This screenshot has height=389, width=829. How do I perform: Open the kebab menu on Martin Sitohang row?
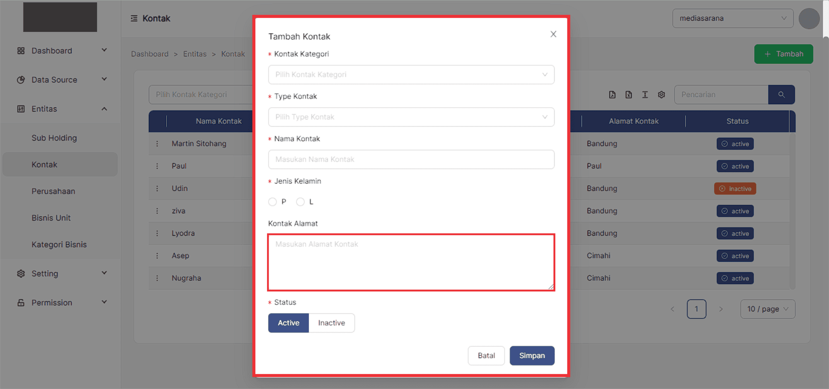point(158,144)
